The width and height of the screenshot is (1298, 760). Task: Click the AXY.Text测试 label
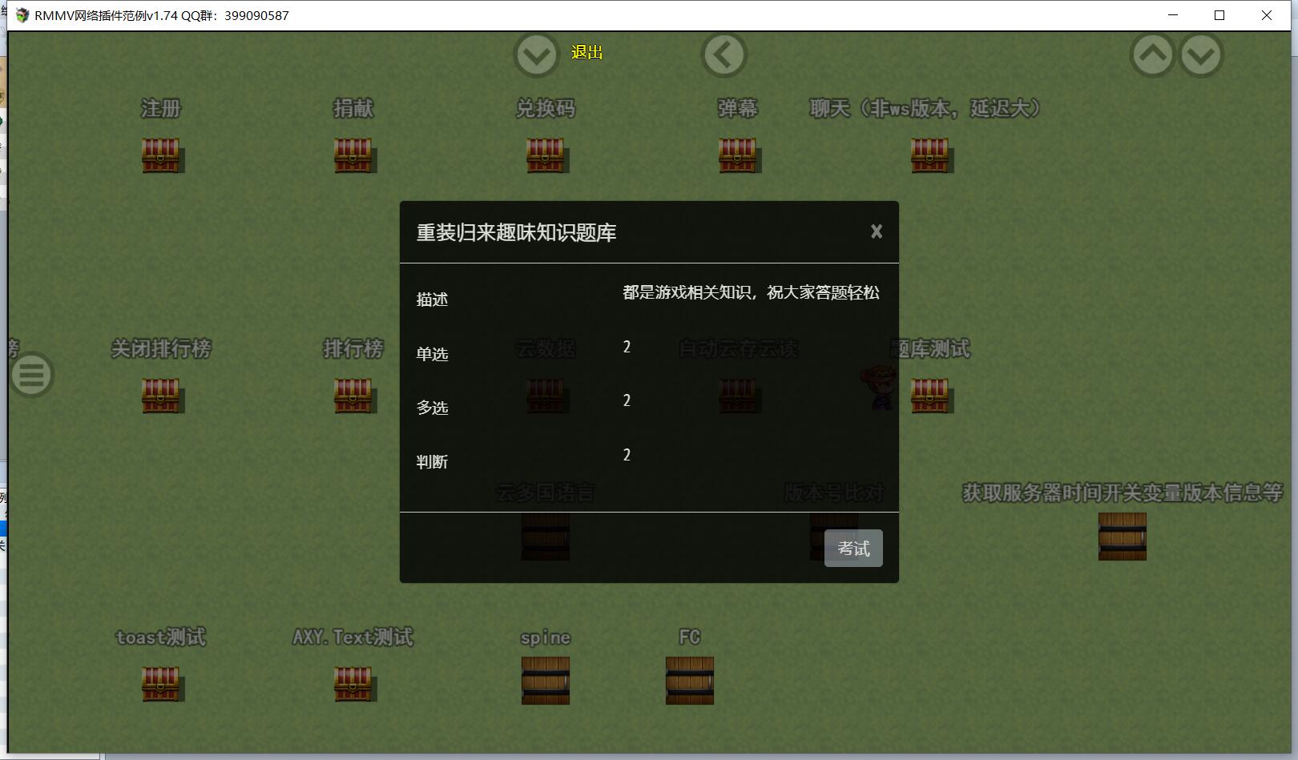(353, 637)
